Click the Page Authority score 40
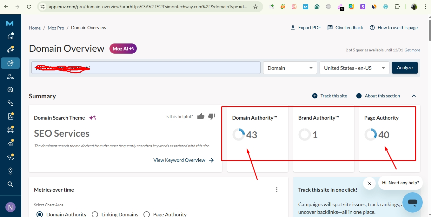This screenshot has width=431, height=217. 384,135
